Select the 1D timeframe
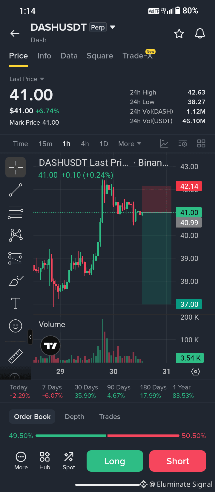Screen dimensions: 215x492 click(x=104, y=144)
